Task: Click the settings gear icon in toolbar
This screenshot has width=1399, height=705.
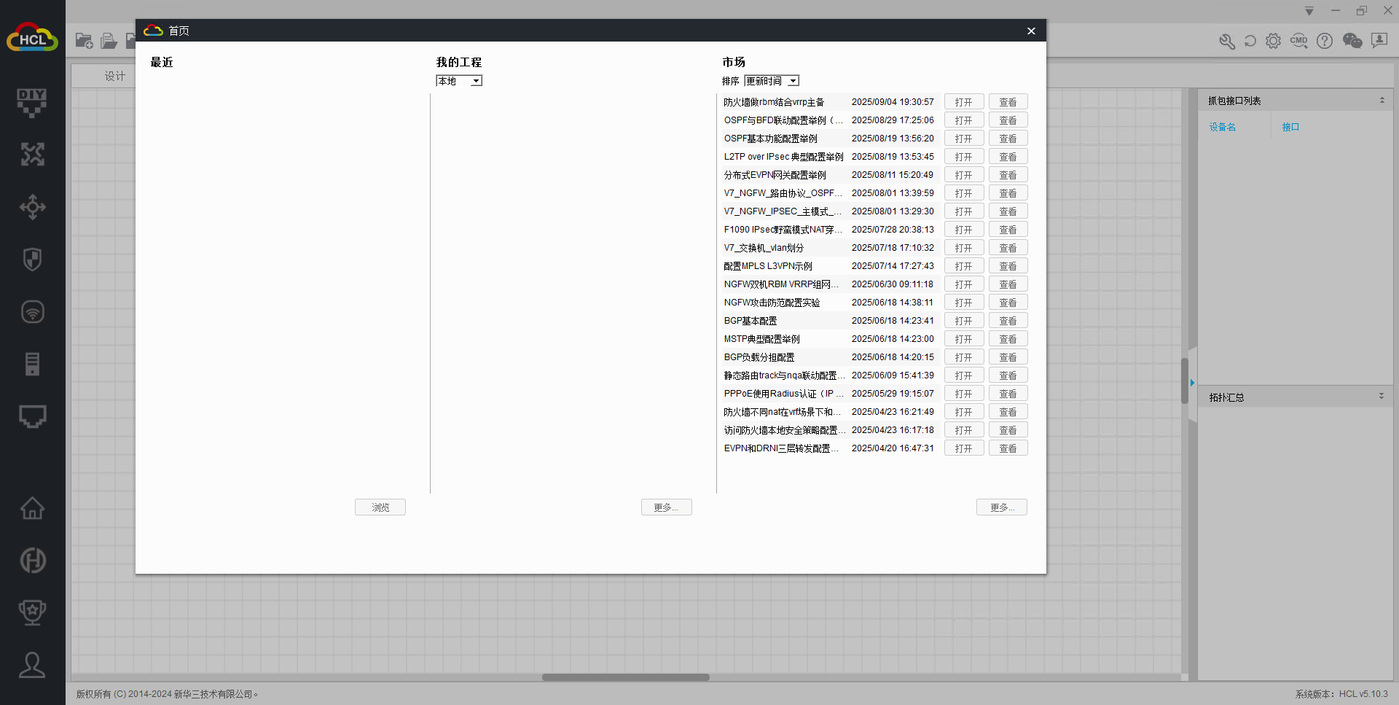Action: 1273,41
